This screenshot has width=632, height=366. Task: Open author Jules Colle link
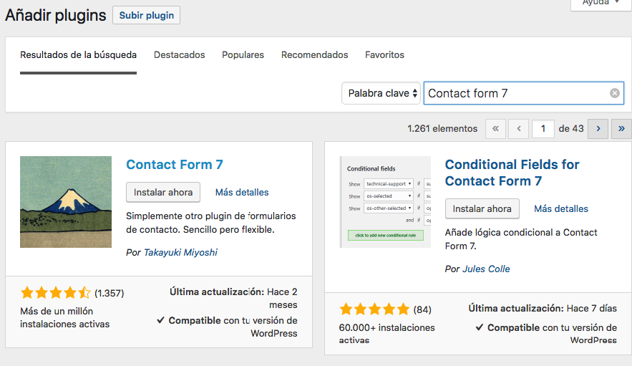486,269
